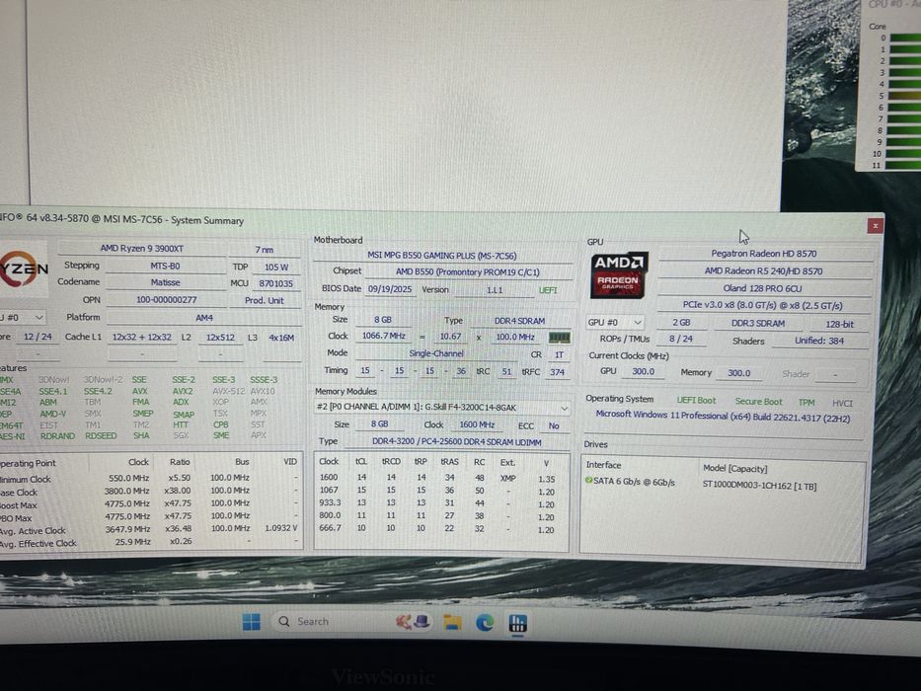The height and width of the screenshot is (691, 921).
Task: Click the Ryzen CPU logo
Action: [x=24, y=270]
